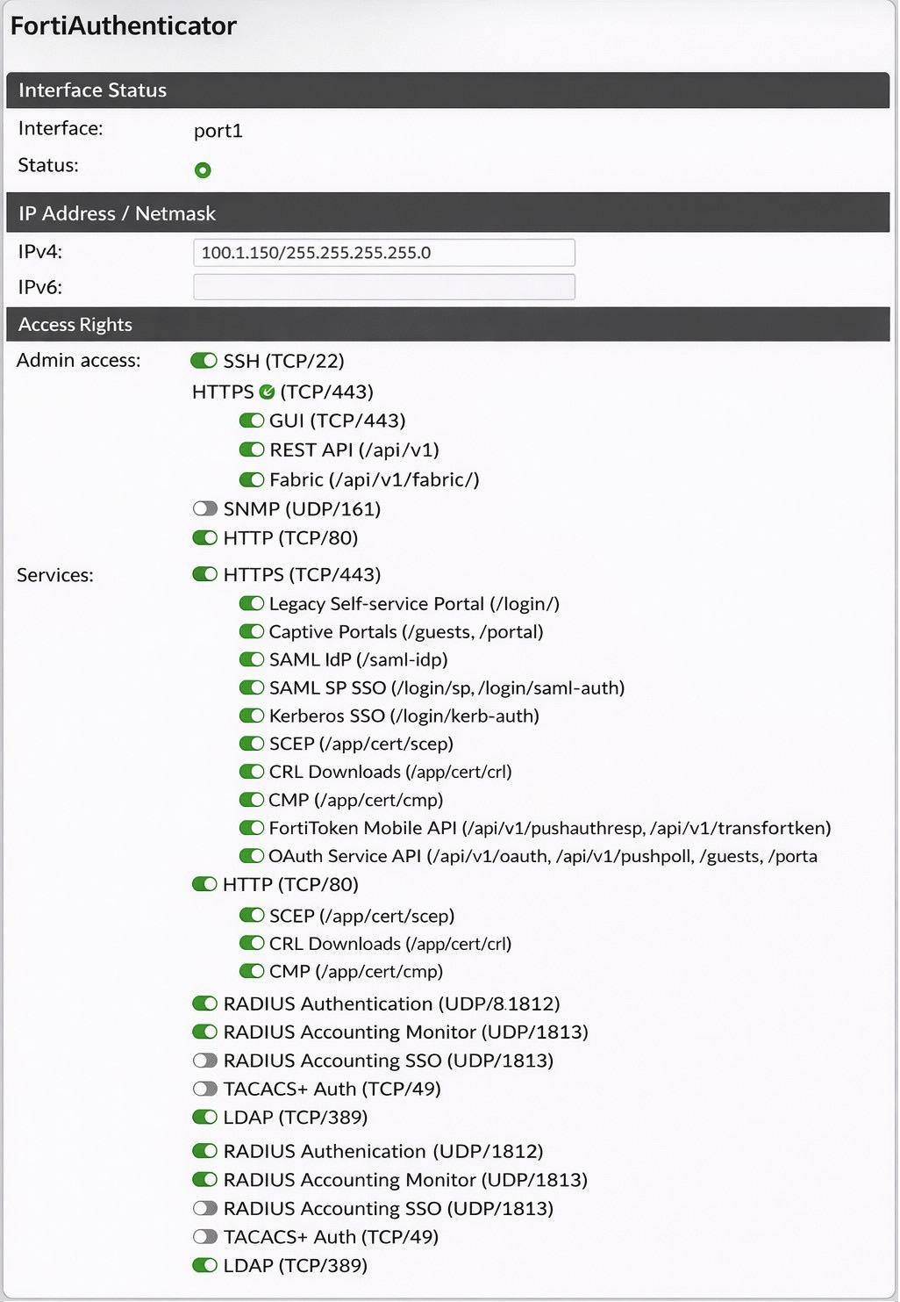The height and width of the screenshot is (1302, 900).
Task: Turn off the REST API toggle
Action: click(x=252, y=450)
